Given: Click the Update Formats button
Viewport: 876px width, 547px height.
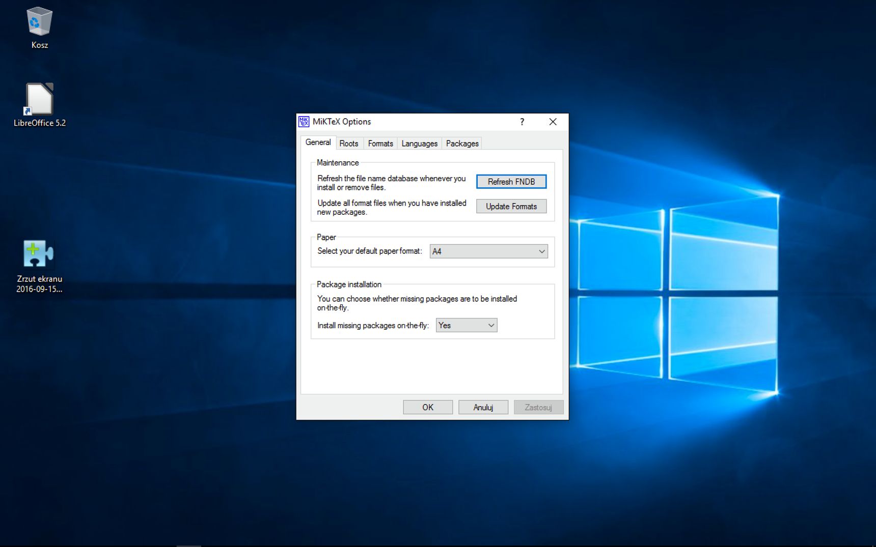Looking at the screenshot, I should [511, 206].
